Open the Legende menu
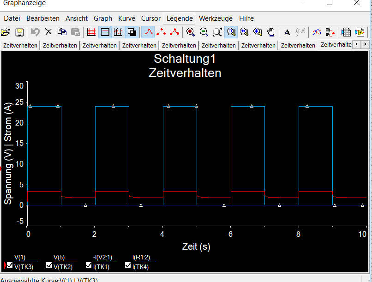The width and height of the screenshot is (372, 282). pyautogui.click(x=180, y=18)
